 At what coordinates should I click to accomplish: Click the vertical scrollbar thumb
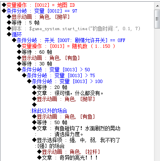pos(157,19)
